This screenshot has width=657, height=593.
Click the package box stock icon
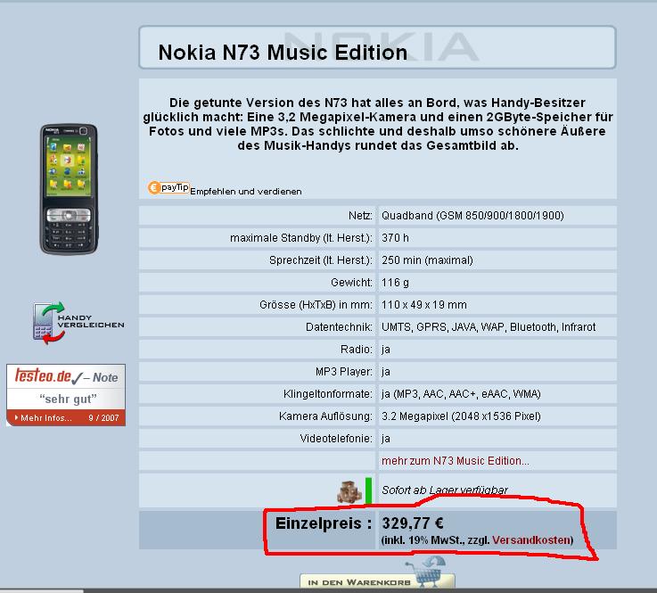click(x=349, y=491)
